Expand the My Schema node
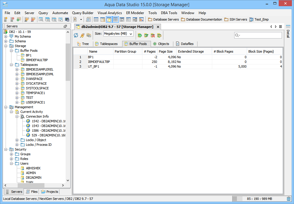This screenshot has height=204, width=294. [6, 36]
